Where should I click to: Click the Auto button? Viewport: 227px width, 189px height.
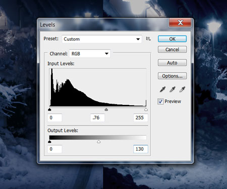pos(172,62)
